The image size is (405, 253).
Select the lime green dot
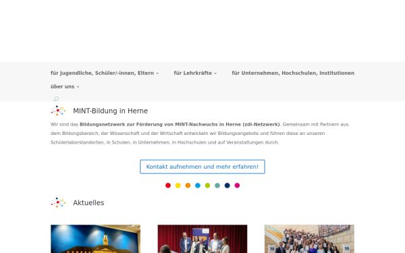(207, 186)
